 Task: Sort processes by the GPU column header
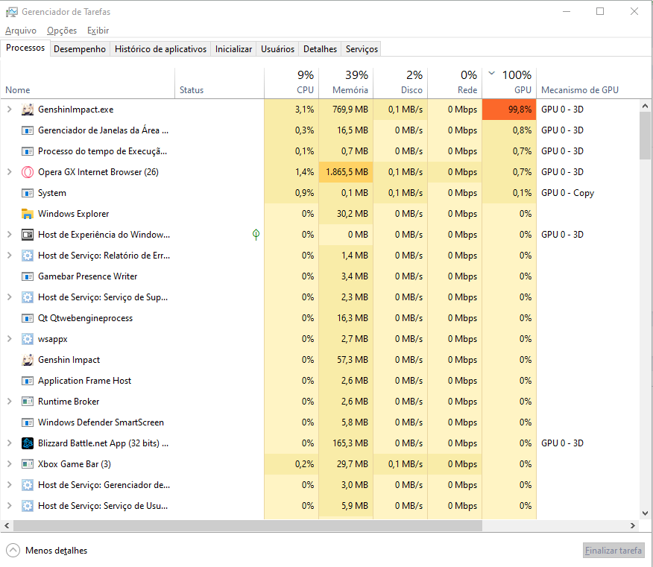[x=509, y=83]
